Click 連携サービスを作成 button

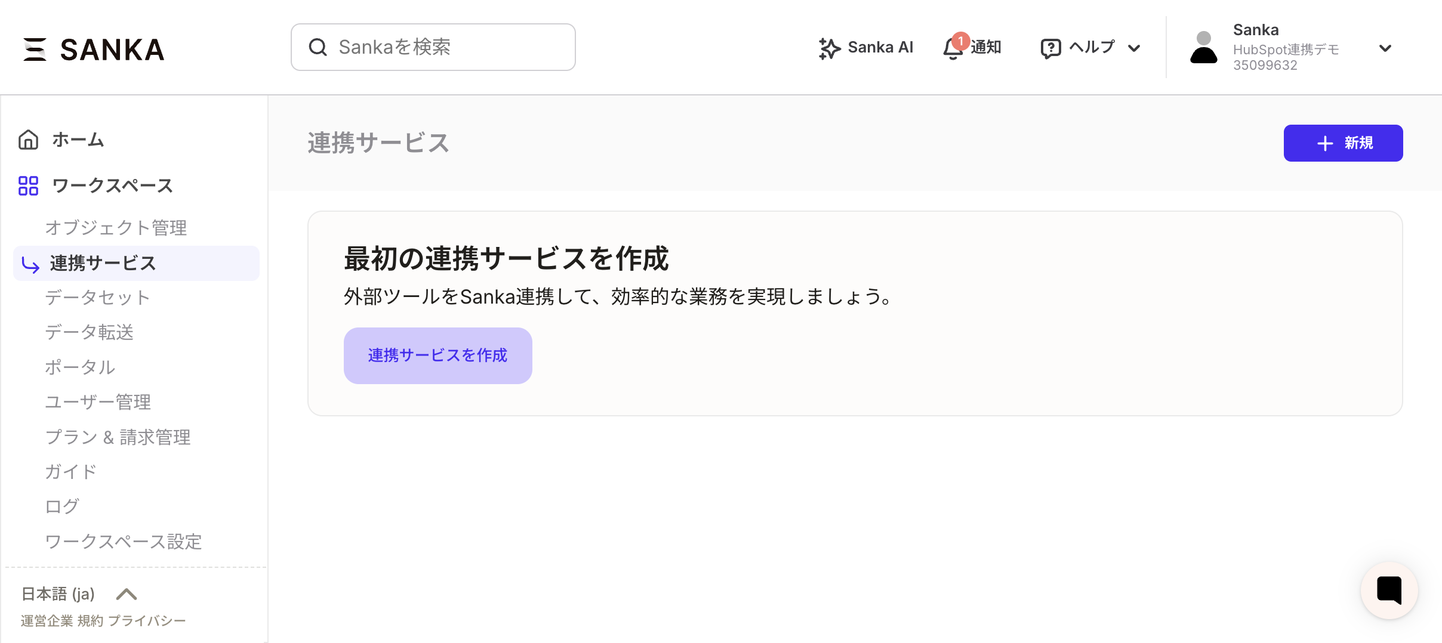(x=437, y=355)
